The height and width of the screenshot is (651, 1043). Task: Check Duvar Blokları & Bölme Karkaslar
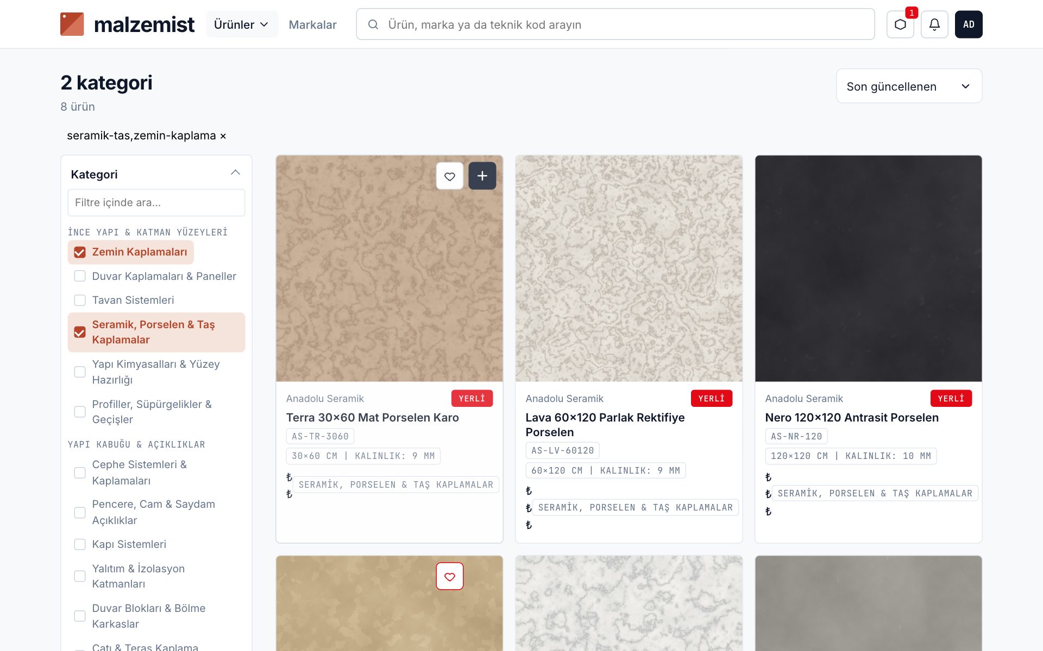(x=80, y=616)
